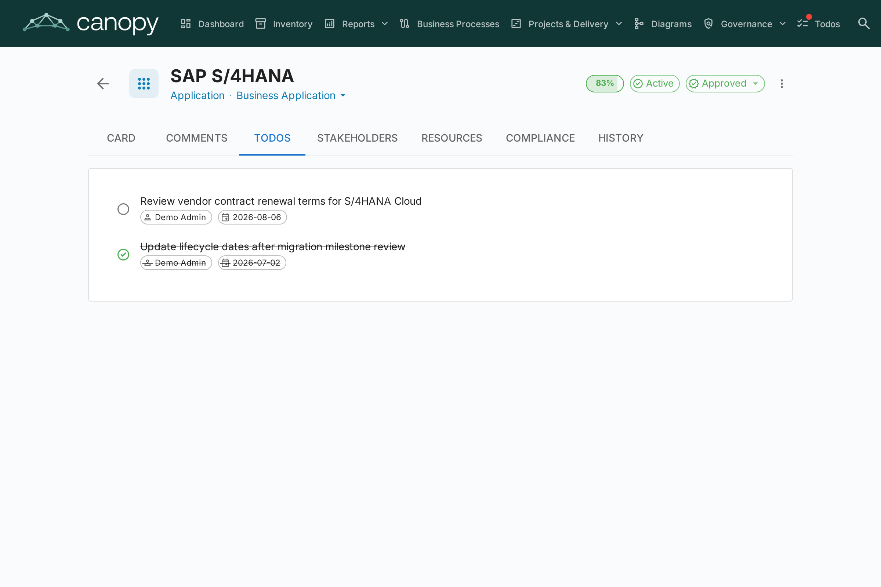View the STAKEHOLDERS tab
The image size is (881, 587).
pyautogui.click(x=357, y=138)
